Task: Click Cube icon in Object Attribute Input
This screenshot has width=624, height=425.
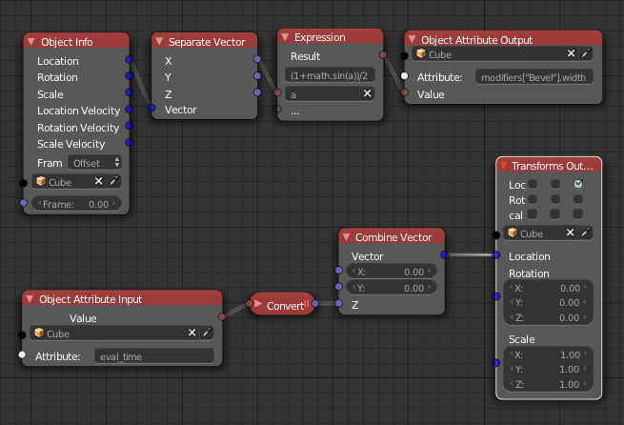Action: pos(39,333)
